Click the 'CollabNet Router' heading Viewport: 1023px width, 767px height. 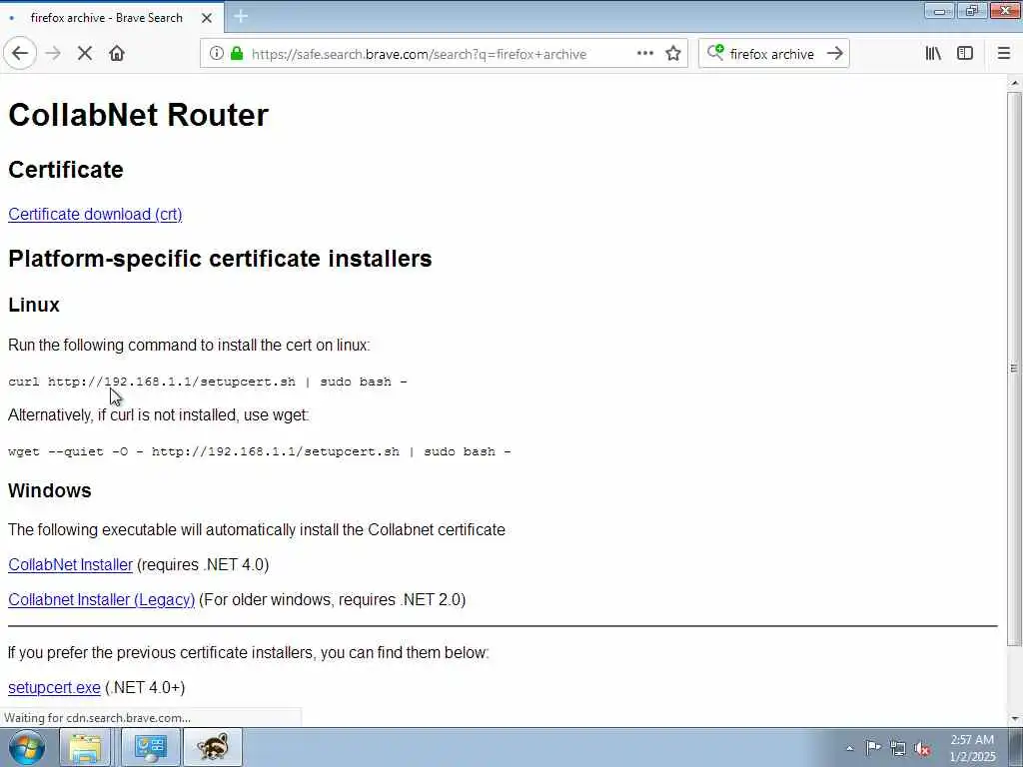point(138,115)
